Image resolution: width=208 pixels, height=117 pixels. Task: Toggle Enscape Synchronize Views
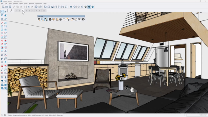coord(46,19)
